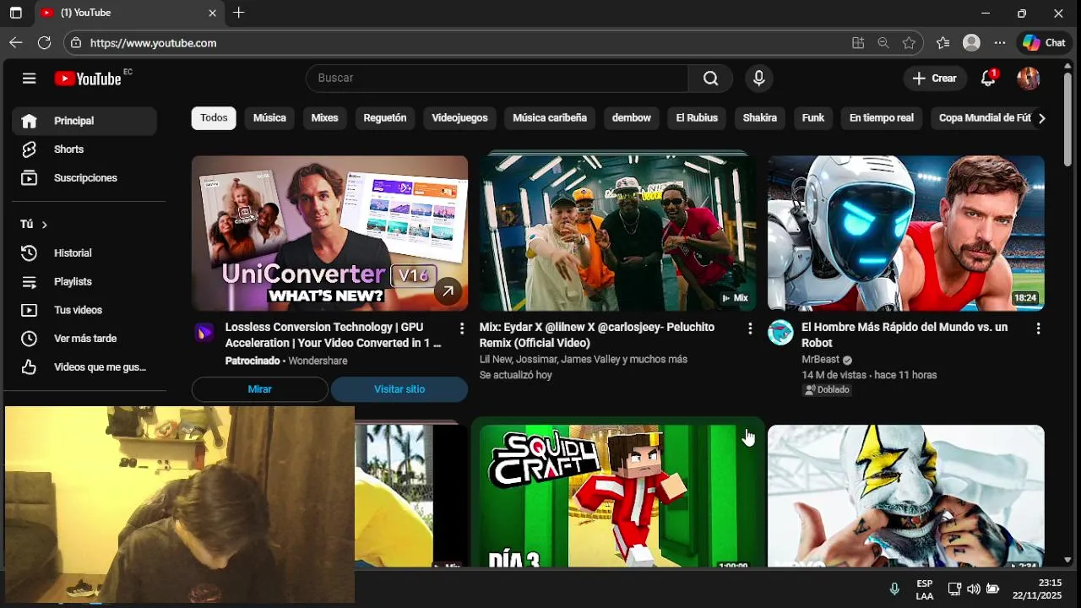Open the notifications bell
The height and width of the screenshot is (608, 1081).
click(x=988, y=79)
